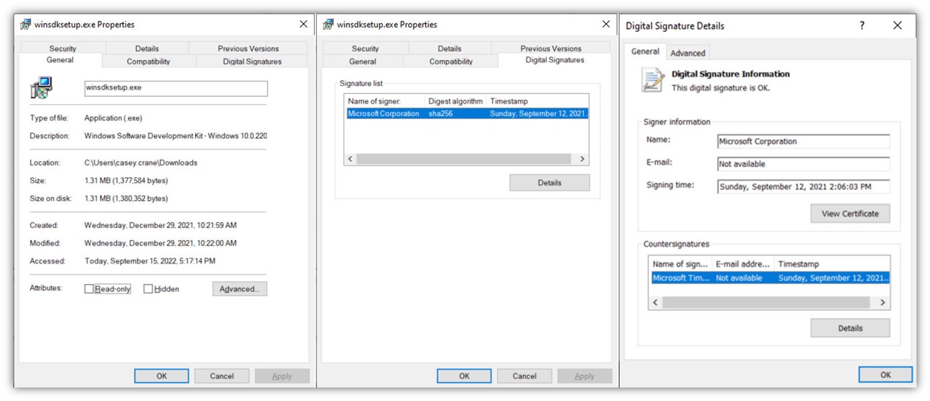Image resolution: width=930 pixels, height=401 pixels.
Task: Open Previous Versions tab in left window
Action: click(x=248, y=48)
